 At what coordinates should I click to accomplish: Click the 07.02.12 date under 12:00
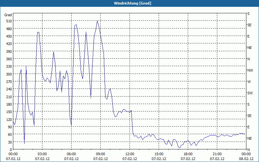(130, 159)
